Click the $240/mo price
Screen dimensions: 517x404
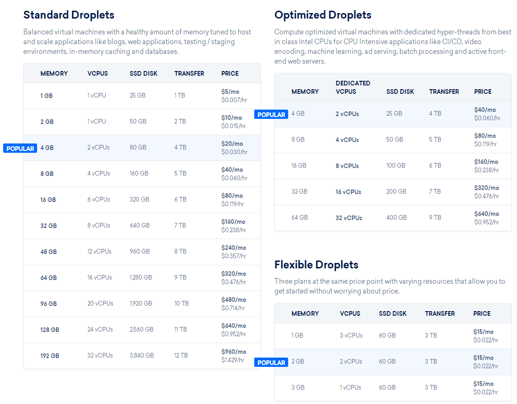tap(233, 248)
